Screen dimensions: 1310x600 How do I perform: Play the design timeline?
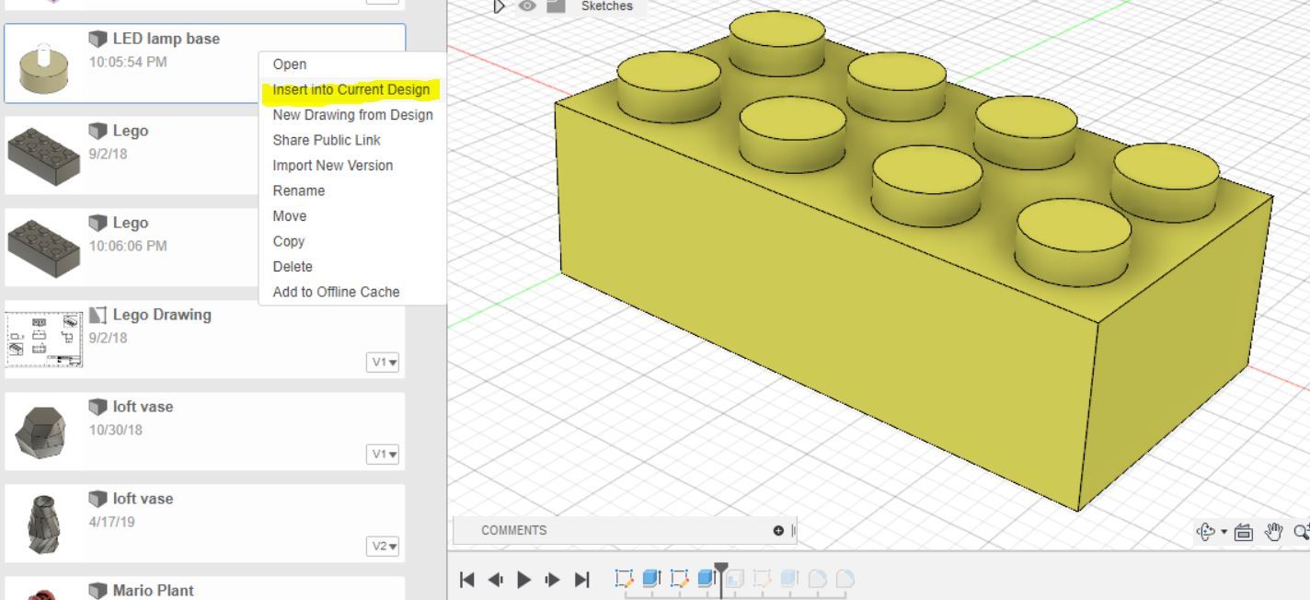[524, 580]
